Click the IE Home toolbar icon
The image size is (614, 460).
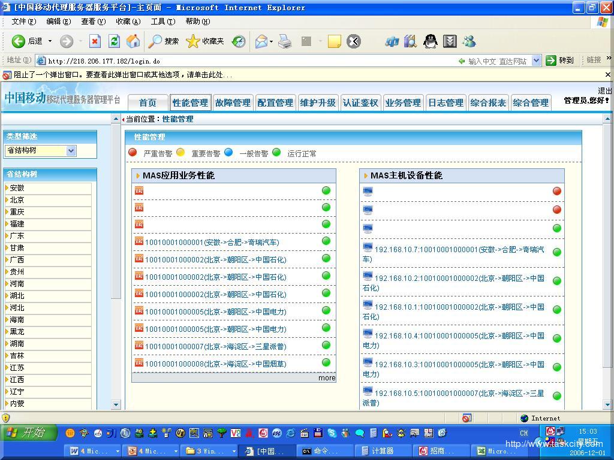click(x=133, y=41)
